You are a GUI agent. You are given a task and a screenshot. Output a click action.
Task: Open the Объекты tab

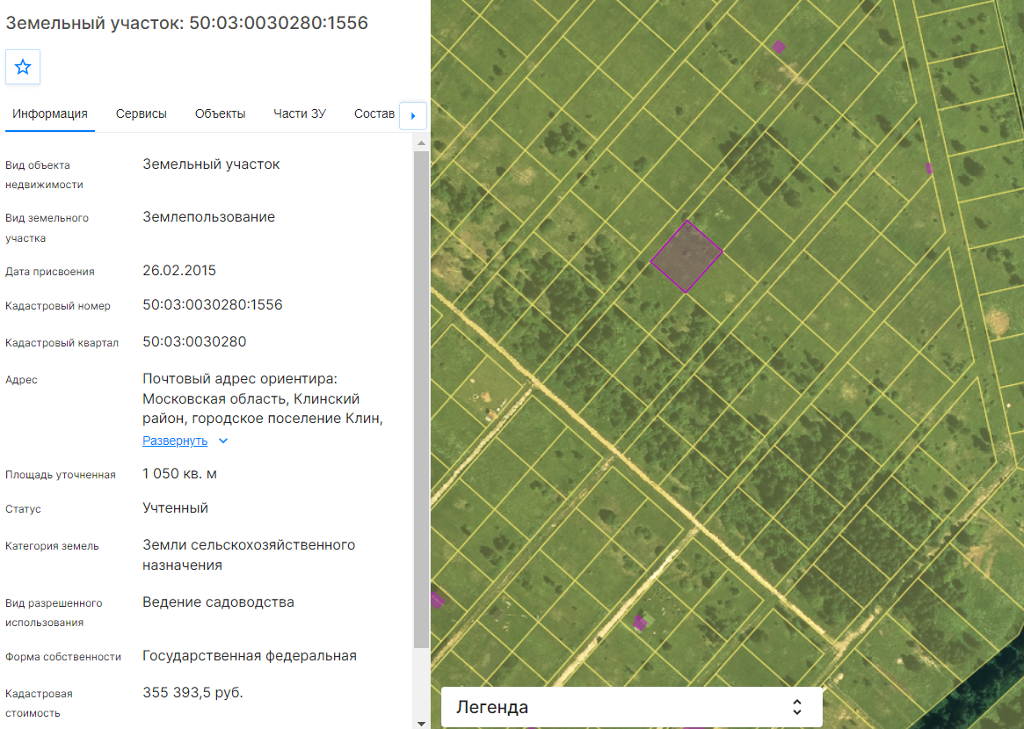click(x=220, y=113)
